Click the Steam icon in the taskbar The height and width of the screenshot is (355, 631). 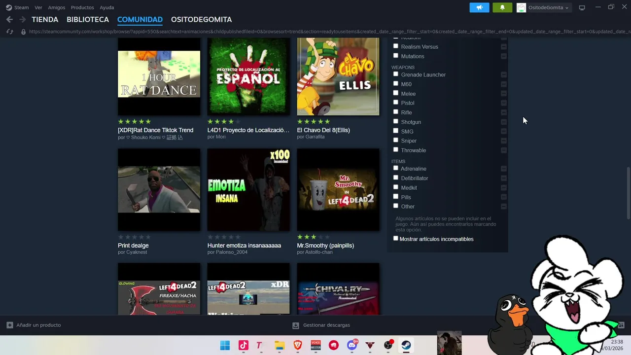click(x=406, y=345)
